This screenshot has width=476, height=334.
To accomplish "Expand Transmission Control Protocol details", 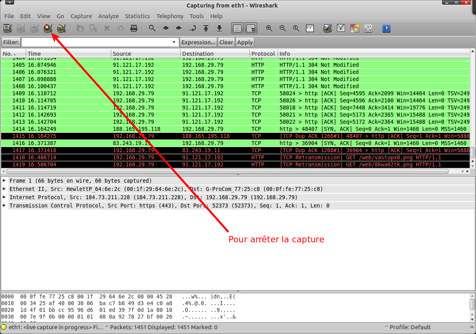I will pyautogui.click(x=4, y=206).
